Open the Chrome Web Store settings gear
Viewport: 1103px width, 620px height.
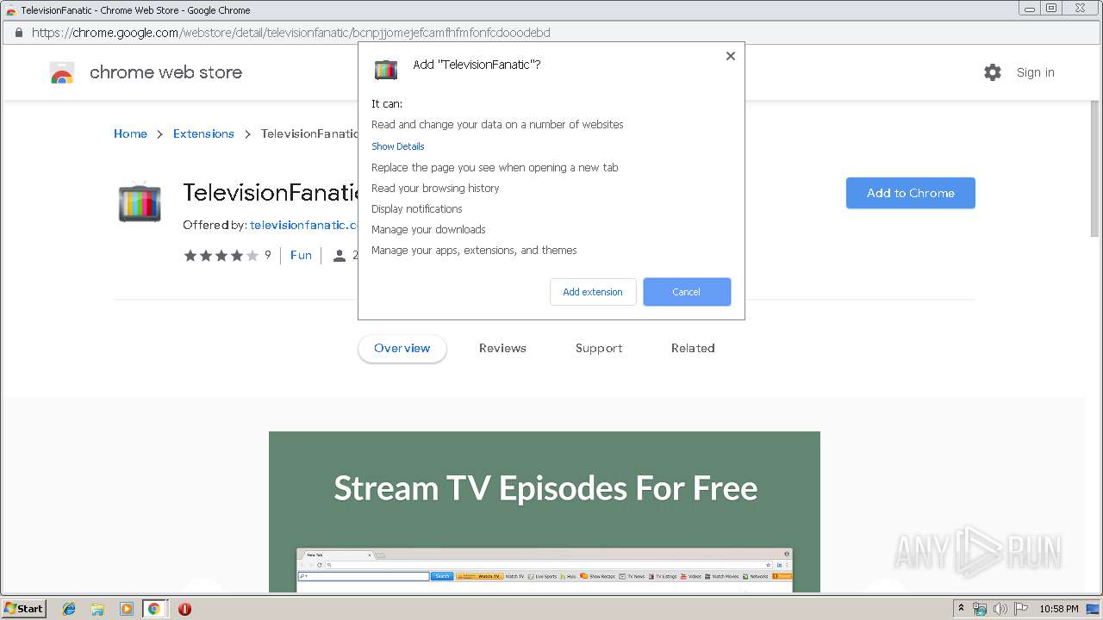click(x=993, y=72)
